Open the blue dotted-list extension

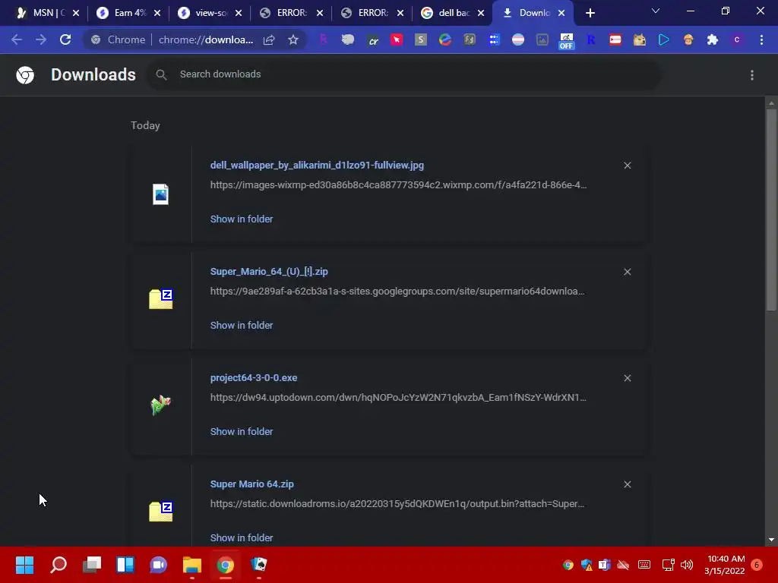point(494,39)
